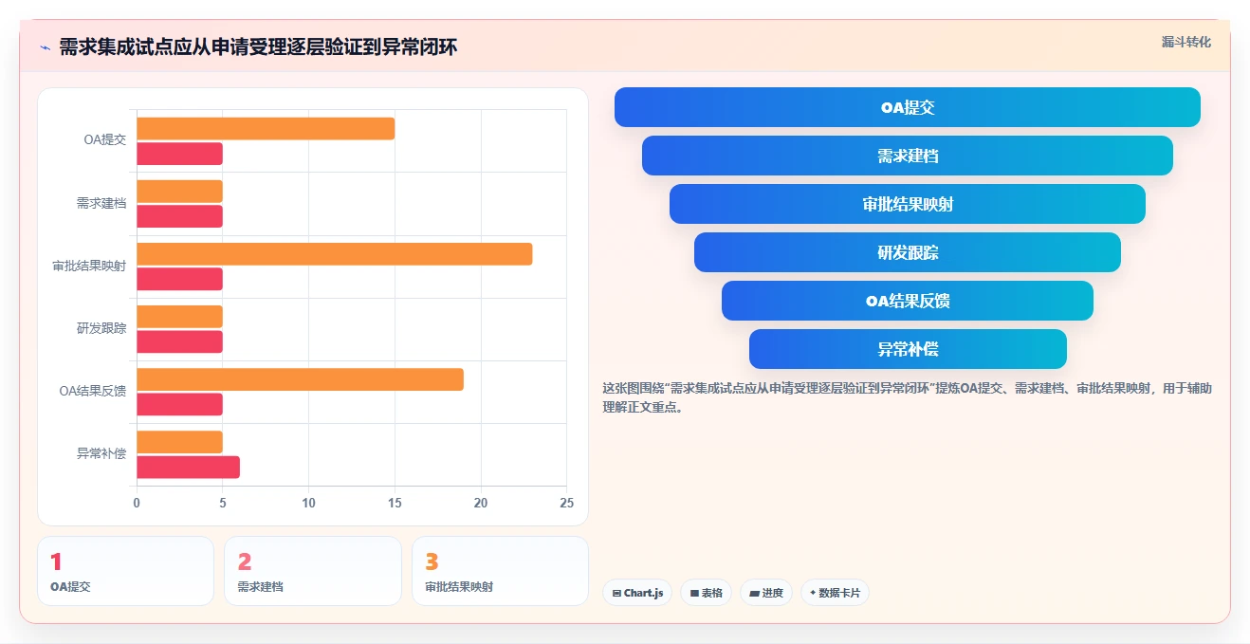Viewport: 1250px width, 644px height.
Task: Click the red bar for OA结果反馈
Action: (x=179, y=404)
